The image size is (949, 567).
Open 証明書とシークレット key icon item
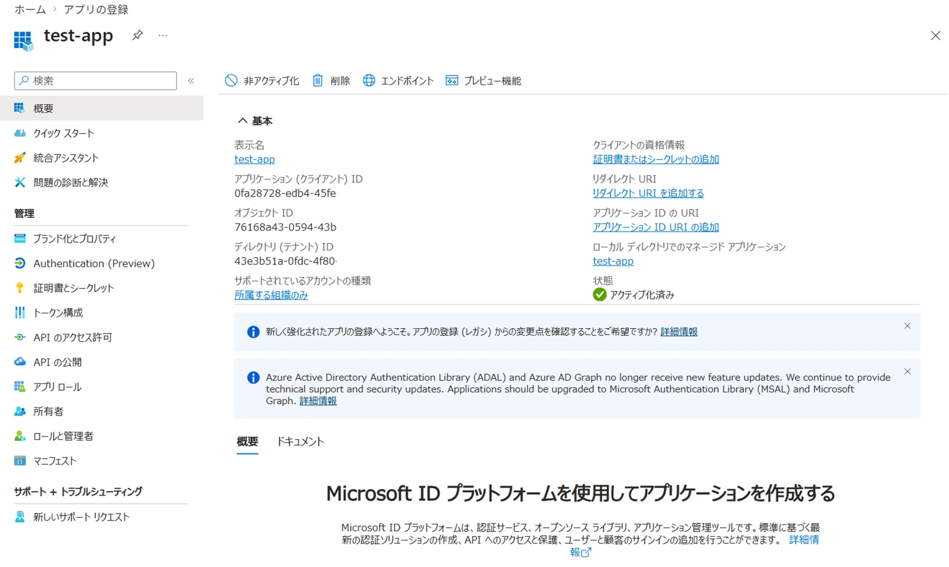(x=20, y=288)
